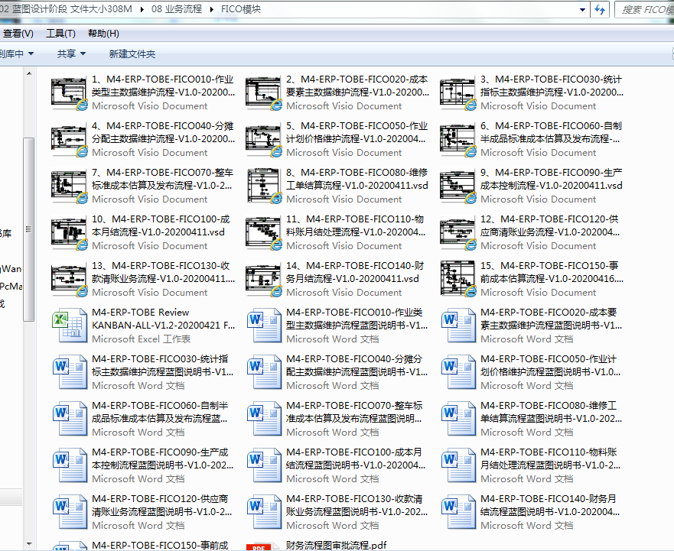This screenshot has width=674, height=551.
Task: Click the FICO080 维修工单结算流程 Visio icon
Action: (x=263, y=186)
